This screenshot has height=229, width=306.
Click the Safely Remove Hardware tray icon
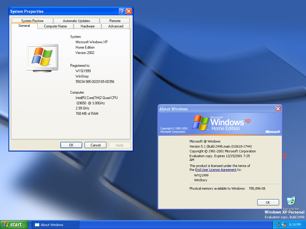tap(278, 225)
